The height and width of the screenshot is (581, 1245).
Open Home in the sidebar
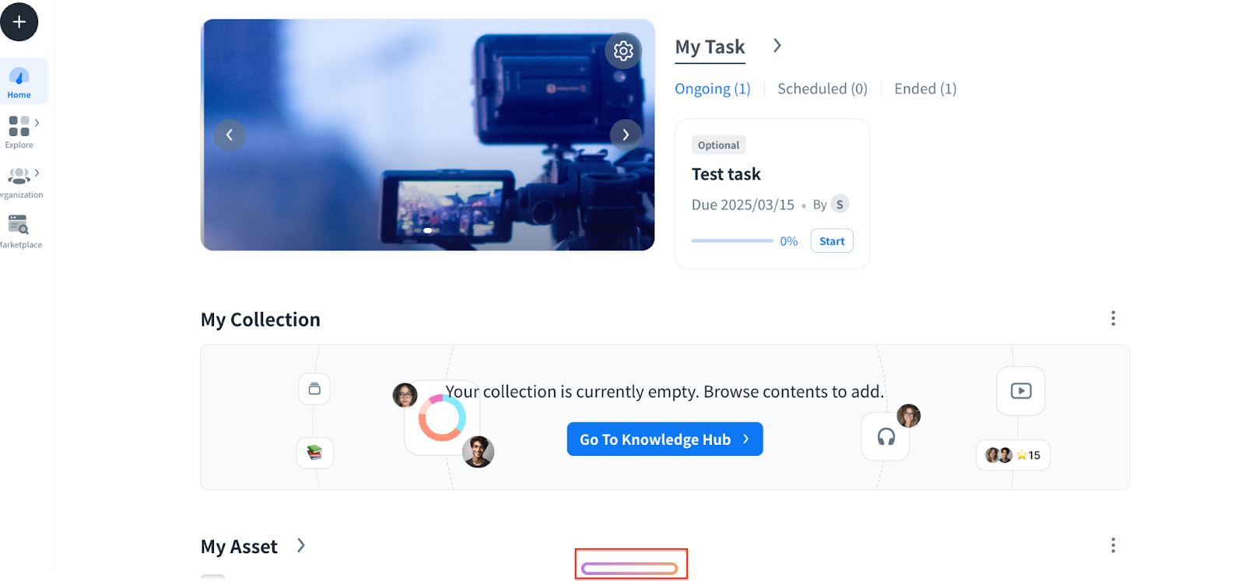tap(19, 82)
